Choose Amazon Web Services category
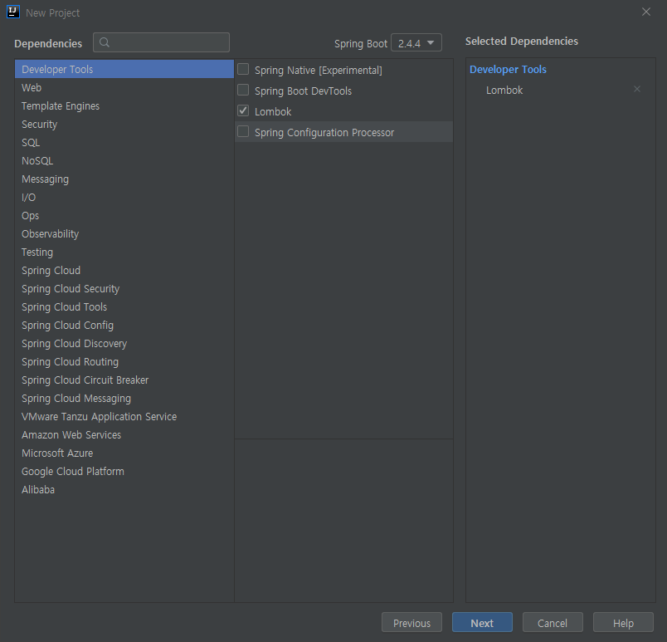The height and width of the screenshot is (642, 667). [x=124, y=435]
